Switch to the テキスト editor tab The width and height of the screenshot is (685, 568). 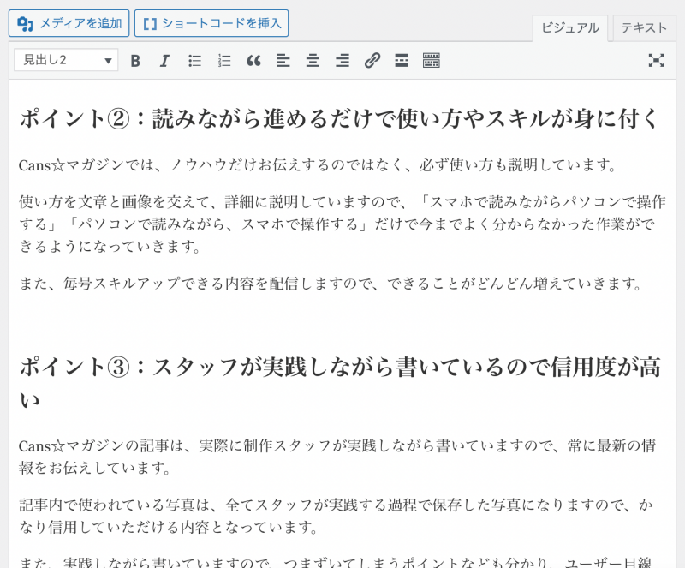click(x=644, y=27)
